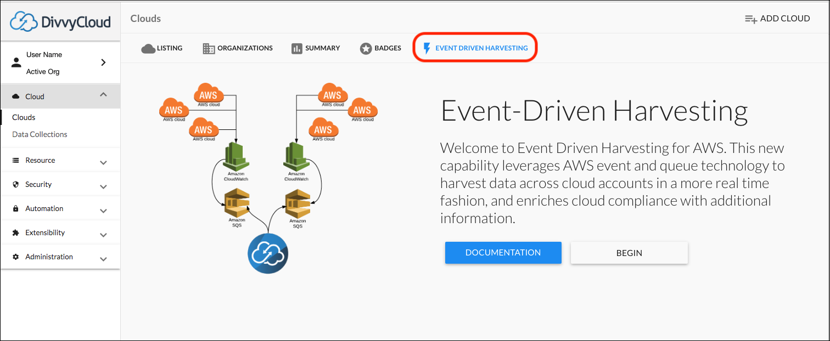Click the Resource section list icon
Image resolution: width=830 pixels, height=341 pixels.
(x=15, y=161)
